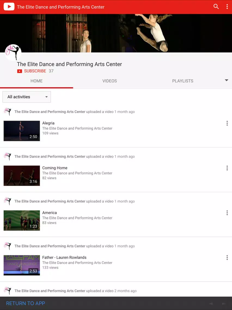Click the "83 views" count under America

click(x=49, y=223)
